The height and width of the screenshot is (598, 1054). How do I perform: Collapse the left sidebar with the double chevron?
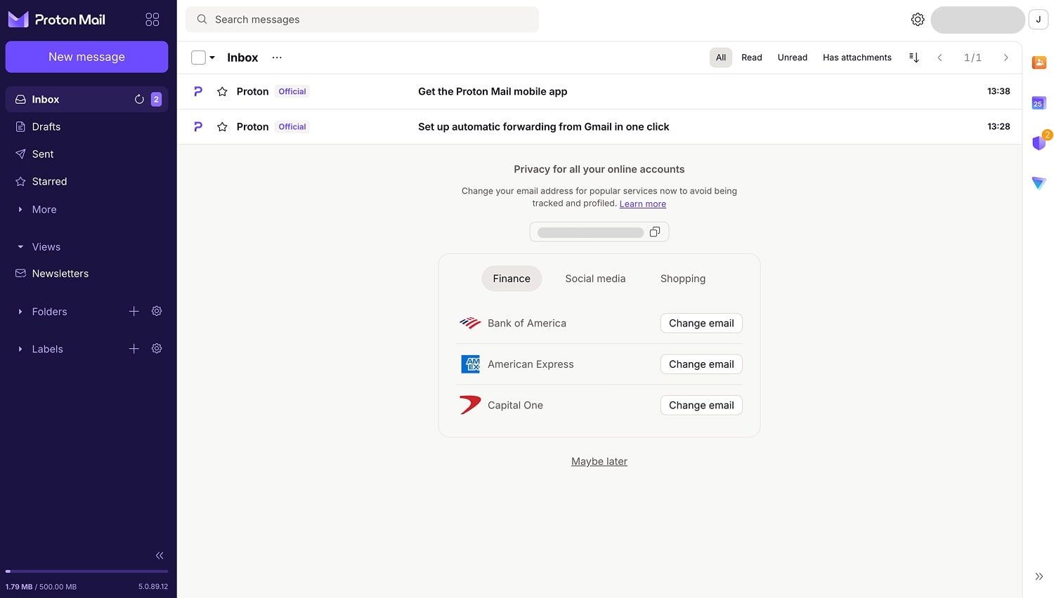tap(159, 555)
